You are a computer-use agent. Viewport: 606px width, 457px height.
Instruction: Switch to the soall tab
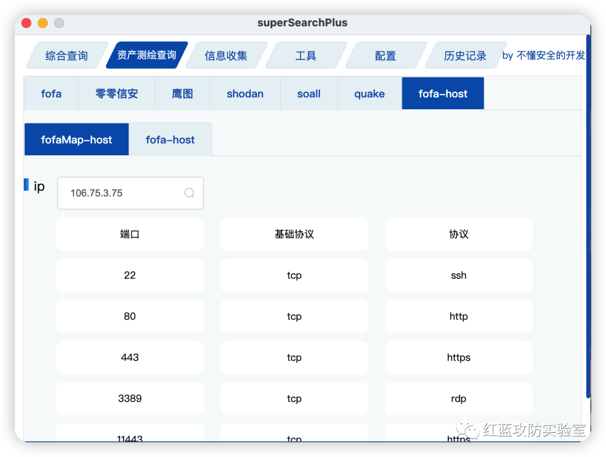tap(309, 94)
